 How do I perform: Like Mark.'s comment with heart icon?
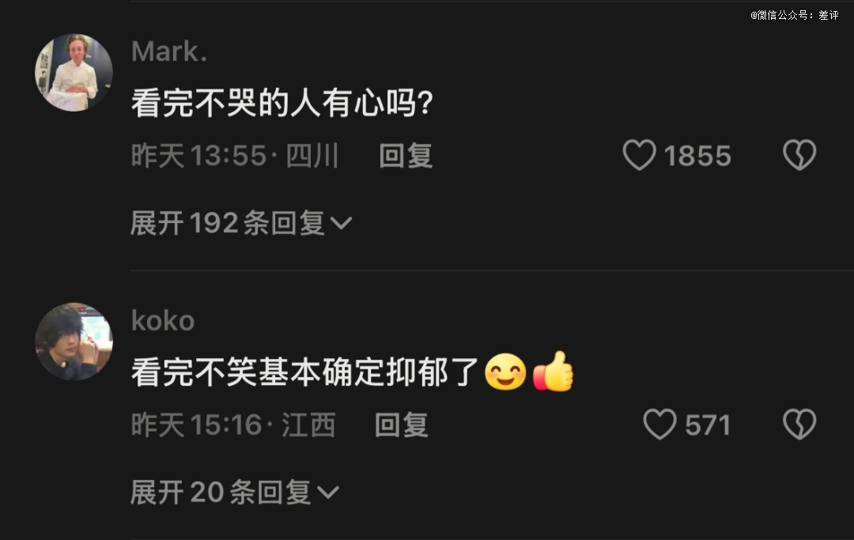[x=640, y=155]
